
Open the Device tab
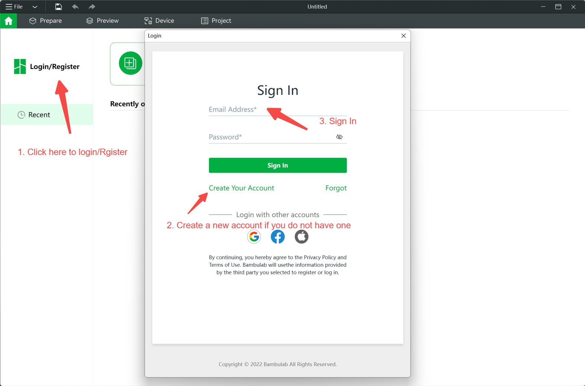coord(159,21)
